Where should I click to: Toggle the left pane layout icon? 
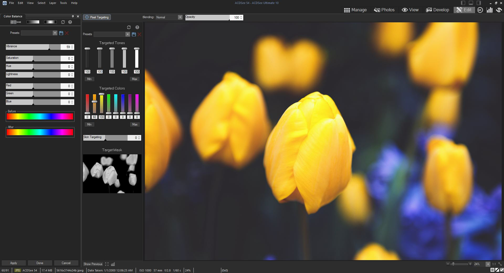pos(463,3)
